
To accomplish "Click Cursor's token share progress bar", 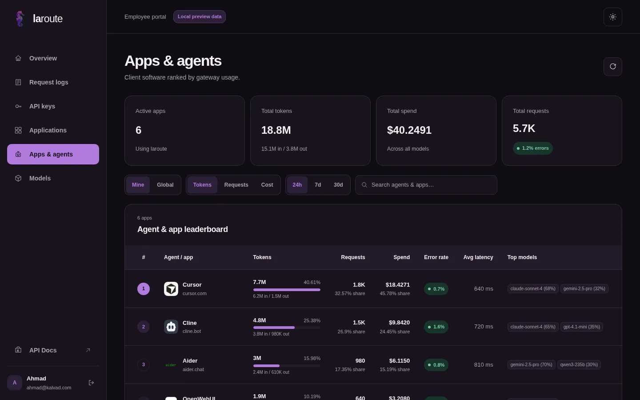I will 287,290.
